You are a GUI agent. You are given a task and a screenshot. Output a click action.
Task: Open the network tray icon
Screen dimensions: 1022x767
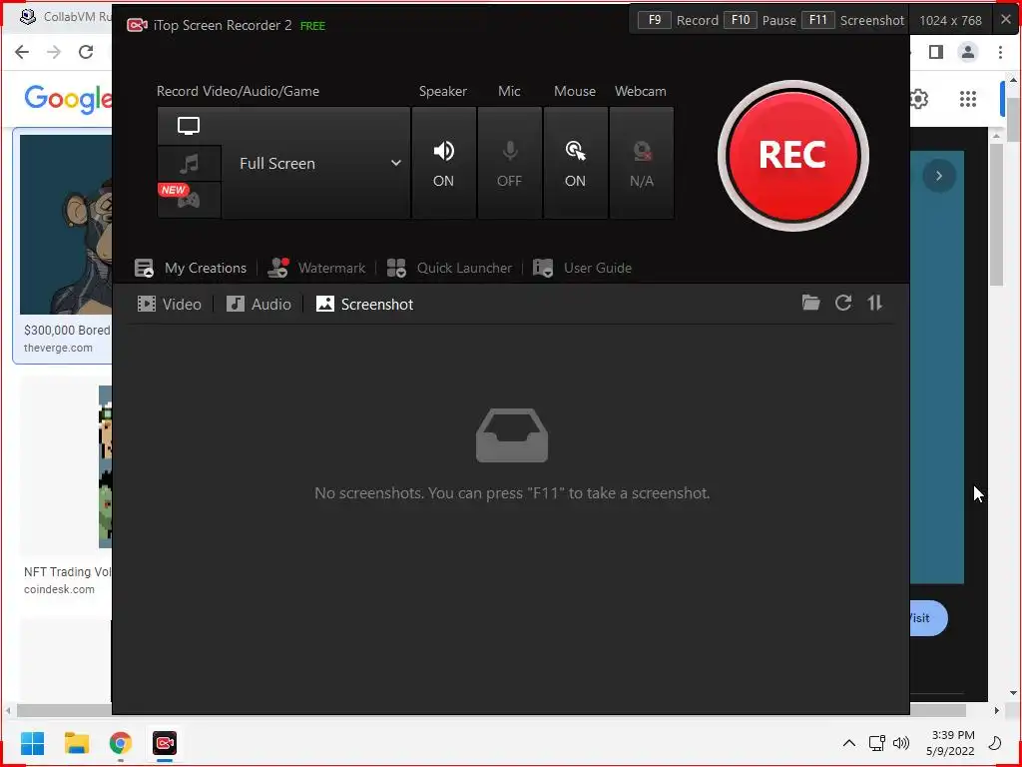(876, 743)
